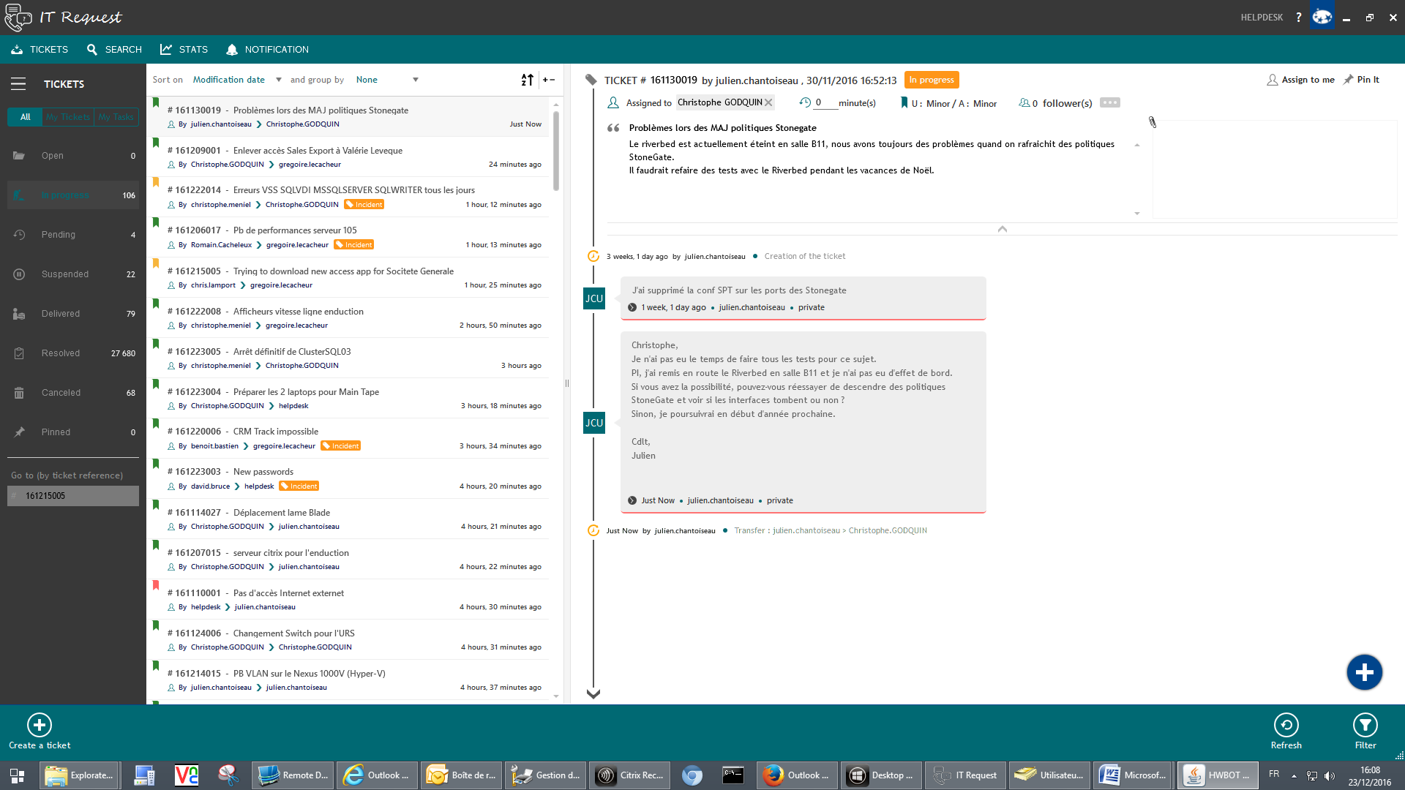The width and height of the screenshot is (1405, 790).
Task: Click scroll-down arrow in description box
Action: click(x=1137, y=214)
